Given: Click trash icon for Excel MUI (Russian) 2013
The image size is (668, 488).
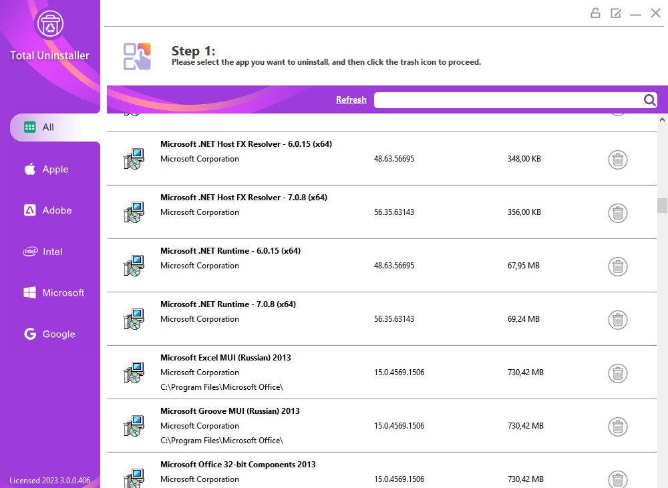Looking at the screenshot, I should point(618,373).
